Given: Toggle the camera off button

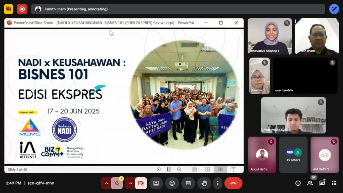Looking at the screenshot, I should pos(141,183).
